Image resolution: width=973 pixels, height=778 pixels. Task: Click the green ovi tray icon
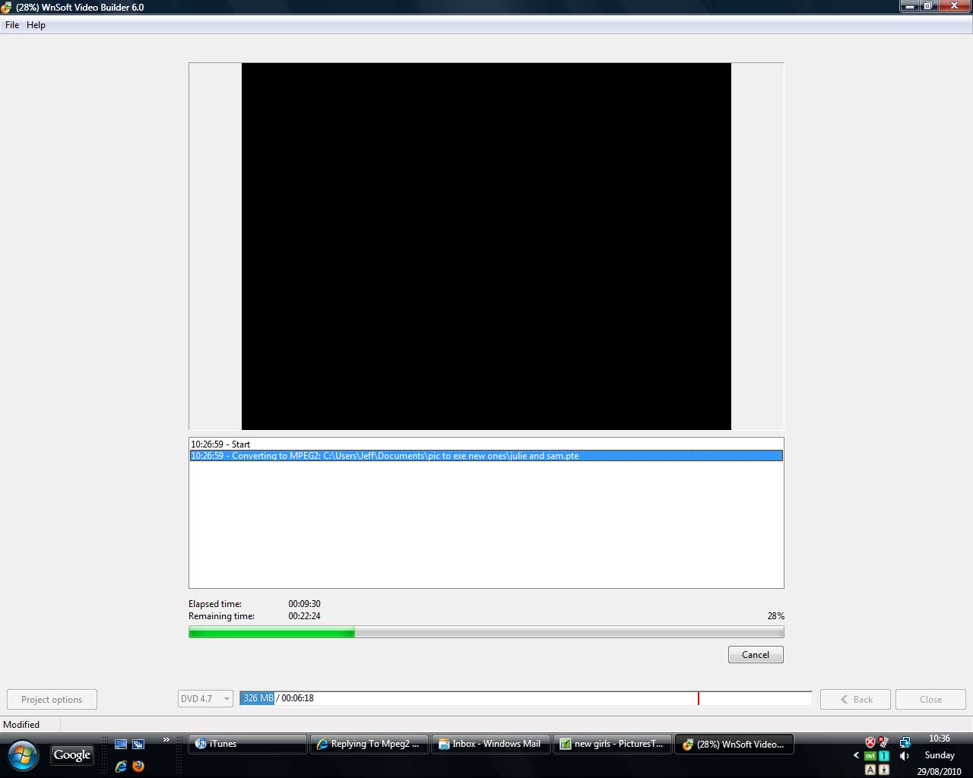click(870, 756)
